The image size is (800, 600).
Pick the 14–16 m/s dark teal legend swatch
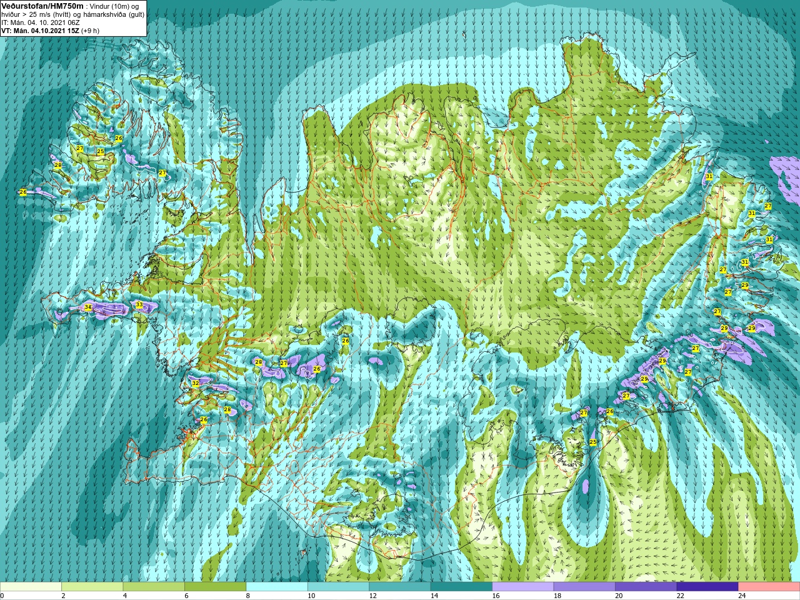click(x=461, y=587)
